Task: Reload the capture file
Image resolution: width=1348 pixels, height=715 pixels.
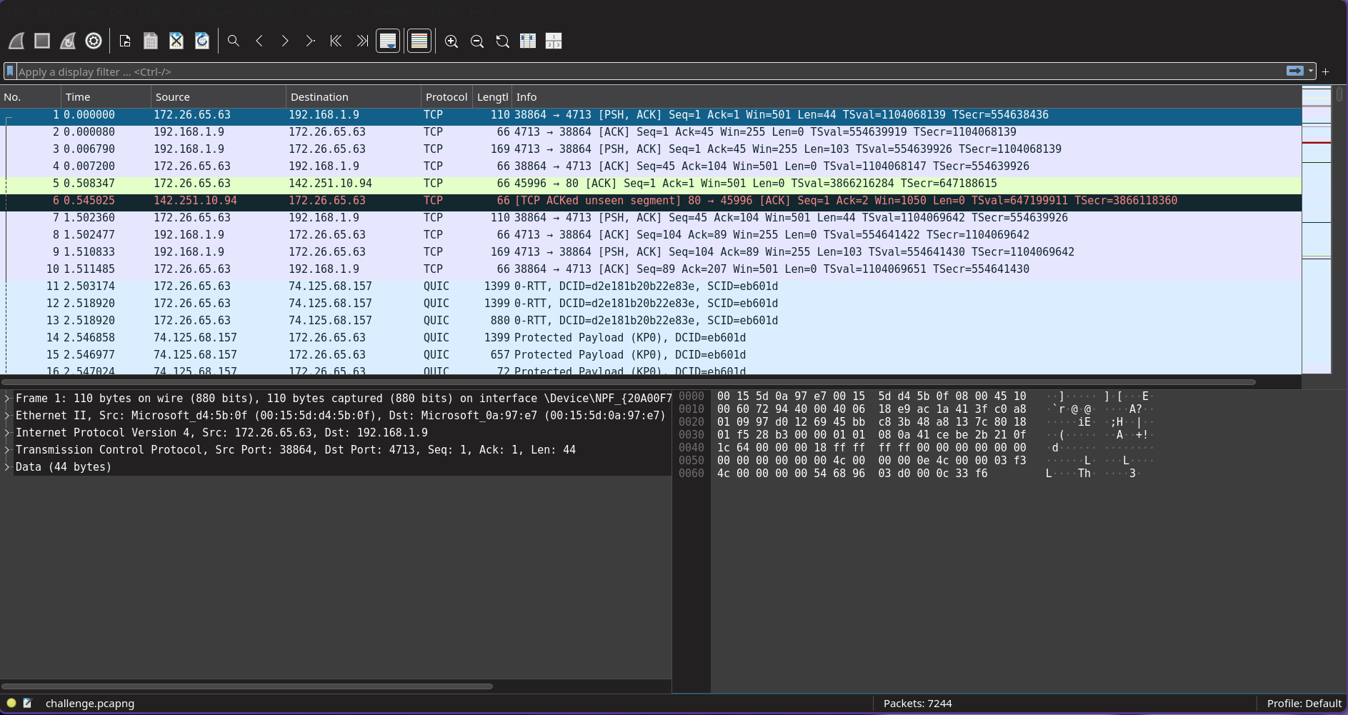Action: [x=202, y=41]
